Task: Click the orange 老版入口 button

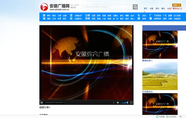Action: [177, 5]
